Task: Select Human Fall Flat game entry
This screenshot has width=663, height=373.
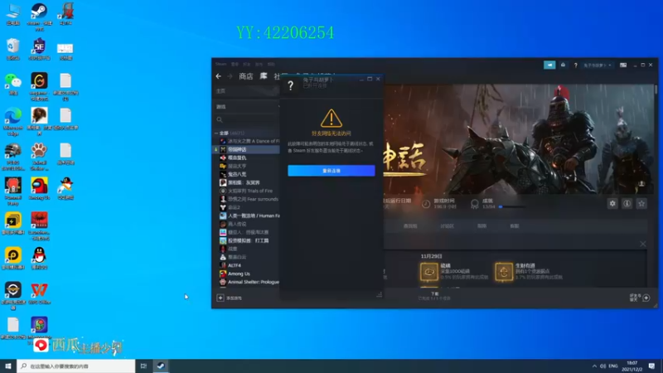Action: 249,216
